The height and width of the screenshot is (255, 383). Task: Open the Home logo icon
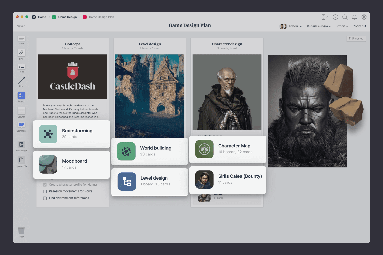click(x=34, y=17)
